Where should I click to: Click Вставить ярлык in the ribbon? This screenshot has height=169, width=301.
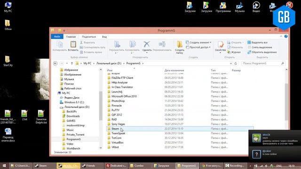pos(91,52)
